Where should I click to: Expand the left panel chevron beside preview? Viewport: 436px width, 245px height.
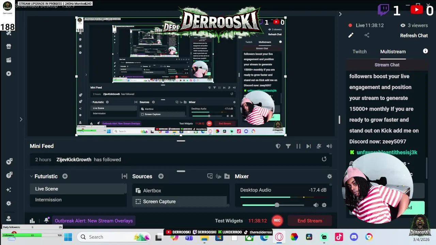21,119
